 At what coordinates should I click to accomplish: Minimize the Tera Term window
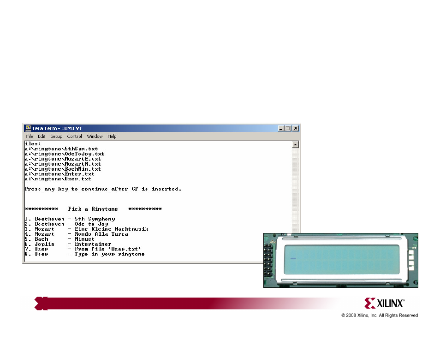281,129
